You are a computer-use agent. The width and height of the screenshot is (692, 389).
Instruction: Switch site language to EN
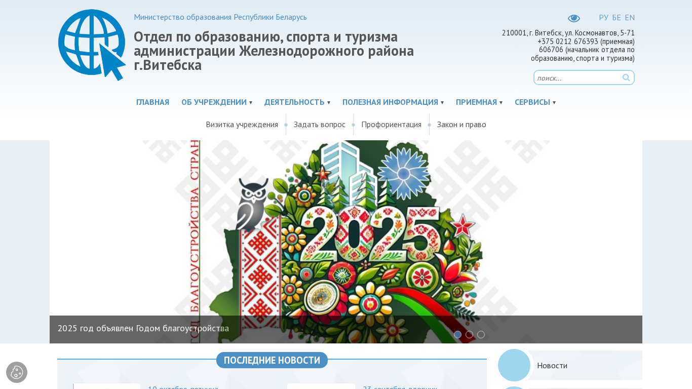630,18
